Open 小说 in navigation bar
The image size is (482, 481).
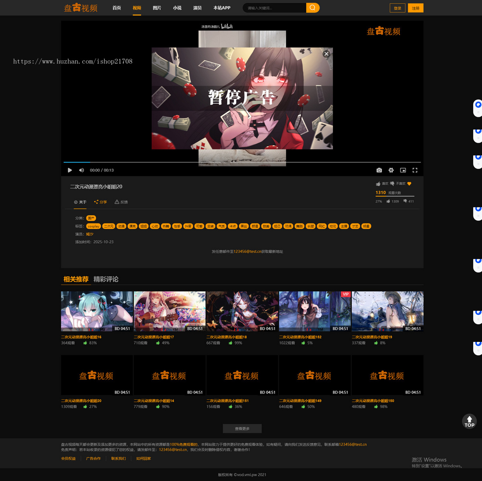click(177, 8)
